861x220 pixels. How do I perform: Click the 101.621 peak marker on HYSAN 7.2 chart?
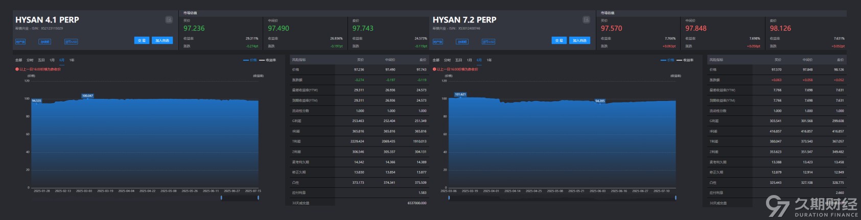click(460, 94)
